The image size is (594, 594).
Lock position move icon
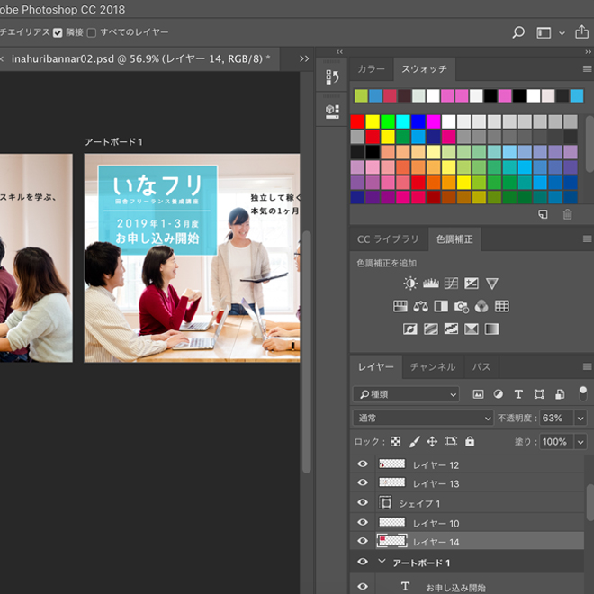coord(432,441)
